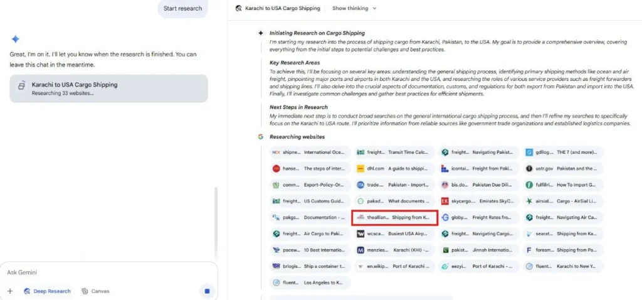The width and height of the screenshot is (642, 300).
Task: Open freight Air Cargo to Paki... source
Action: click(x=310, y=234)
